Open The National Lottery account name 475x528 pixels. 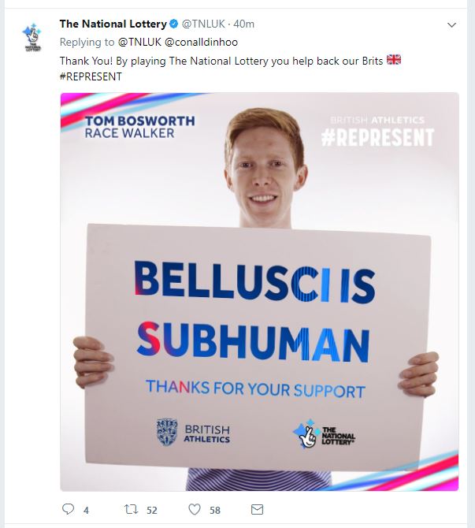(x=113, y=24)
